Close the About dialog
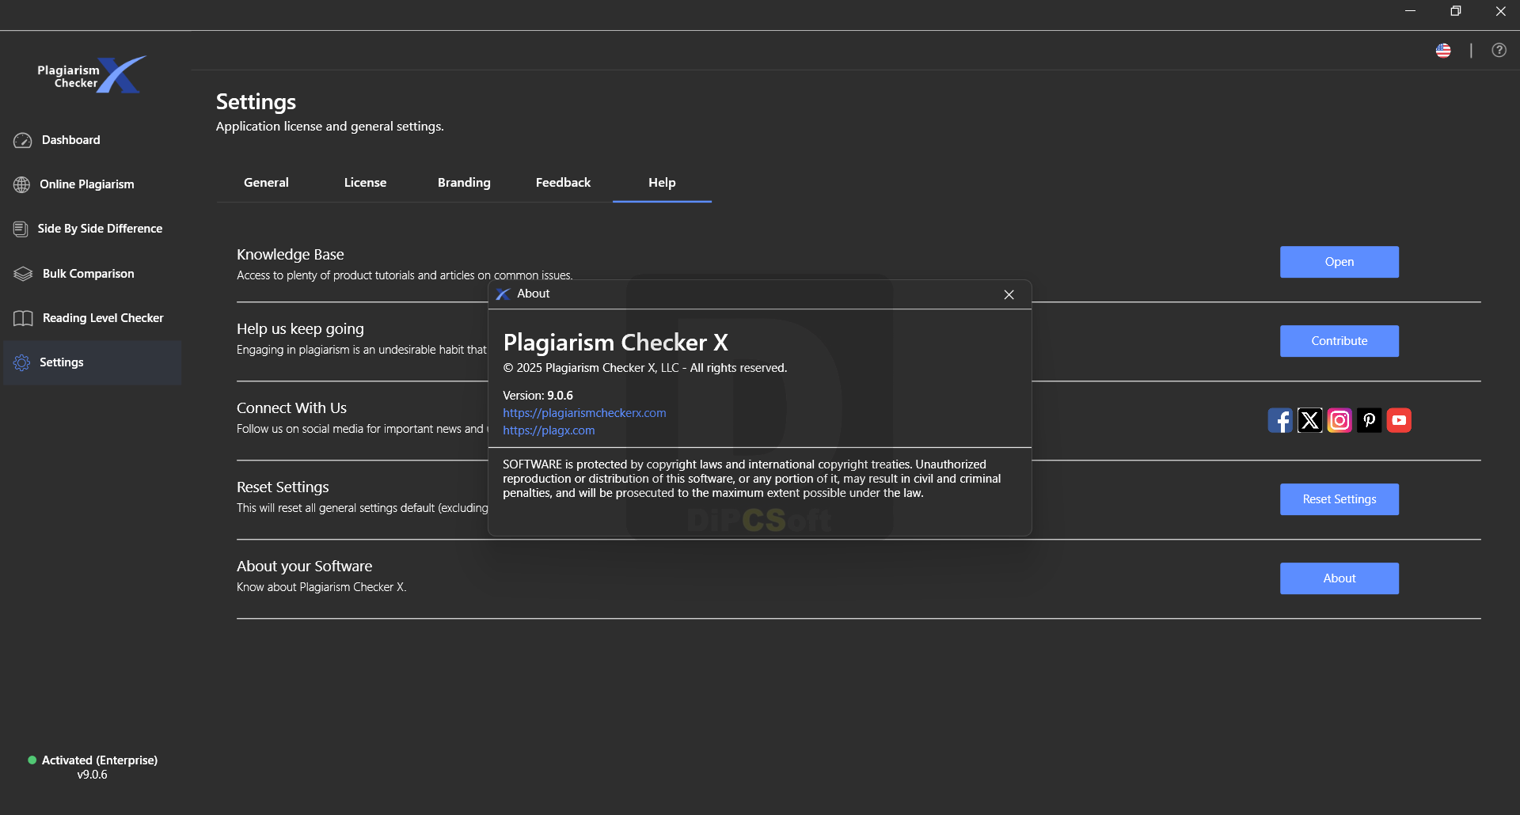This screenshot has width=1520, height=815. click(1009, 294)
